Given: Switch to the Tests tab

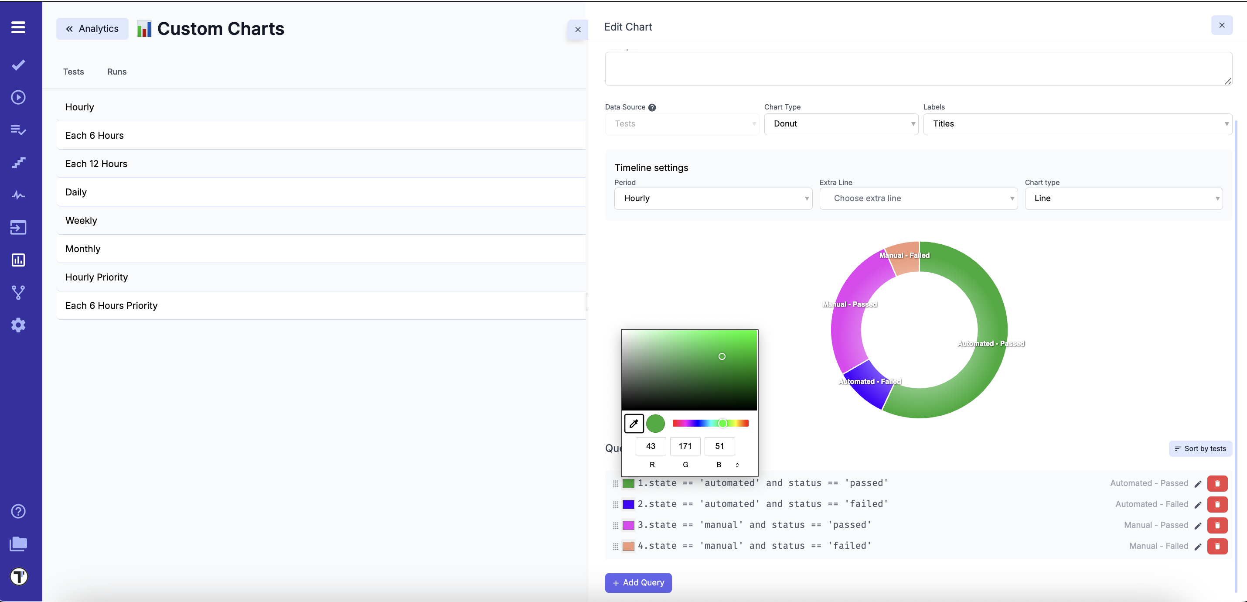Looking at the screenshot, I should [74, 71].
